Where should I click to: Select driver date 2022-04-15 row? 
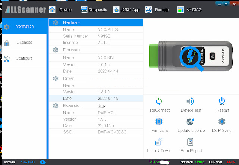coord(96,98)
